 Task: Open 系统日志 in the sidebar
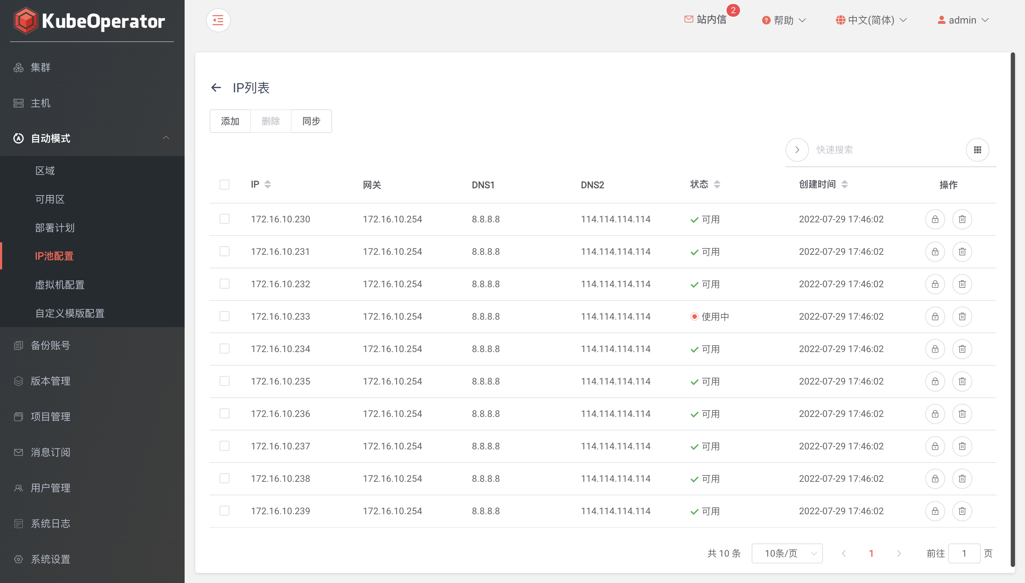[x=92, y=523]
